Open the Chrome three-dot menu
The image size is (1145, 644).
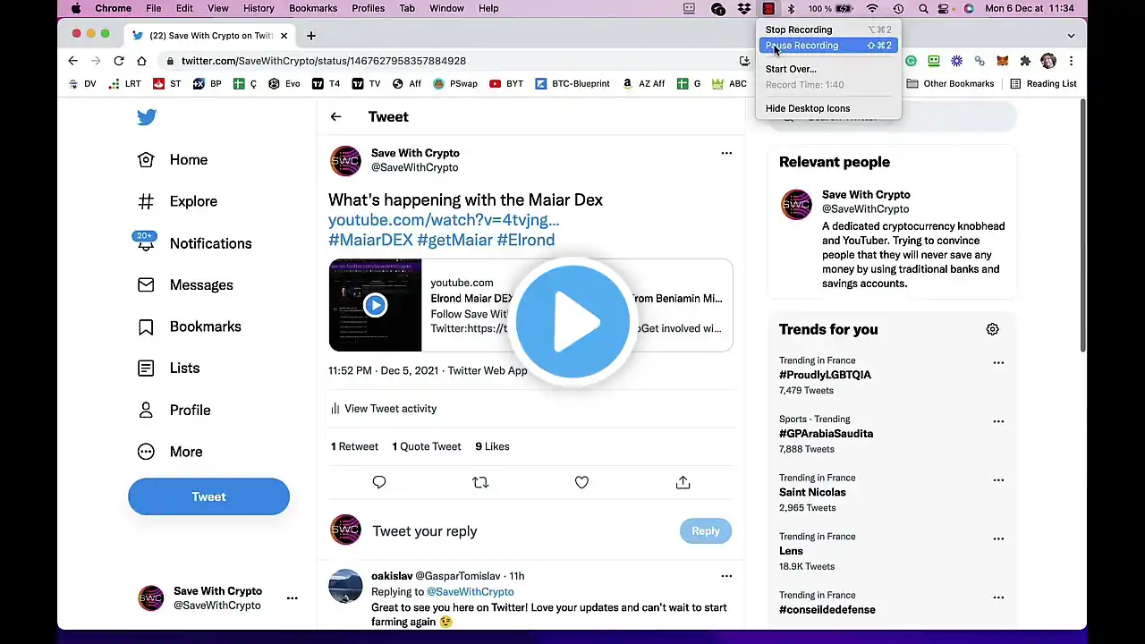(x=1071, y=61)
